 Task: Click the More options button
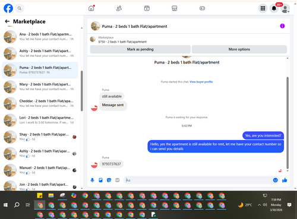pos(239,49)
